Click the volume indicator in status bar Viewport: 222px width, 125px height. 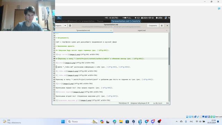pyautogui.click(x=137, y=18)
